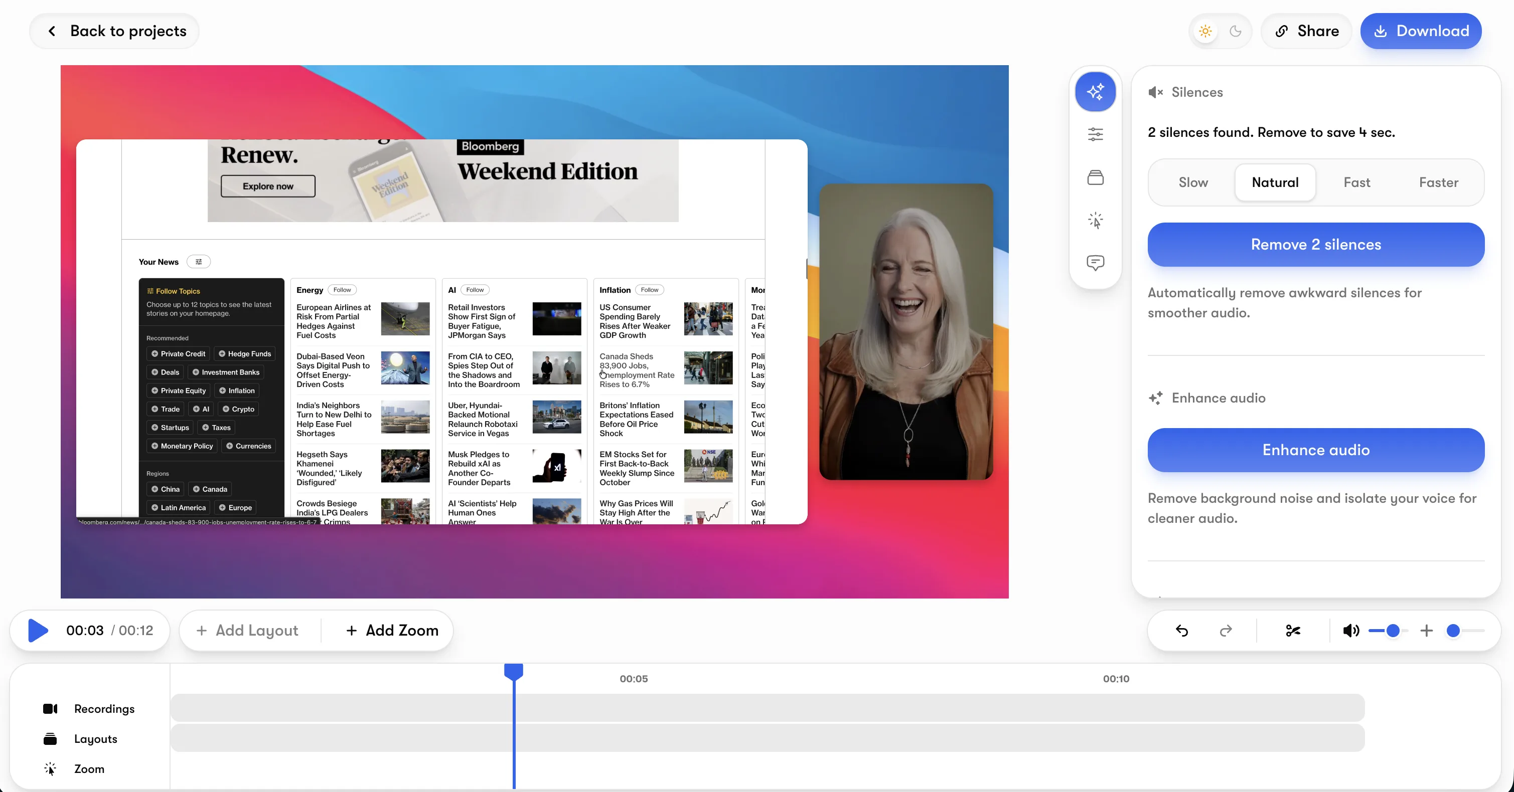This screenshot has width=1514, height=792.
Task: Click the 'Weekend Edition' banner in the preview
Action: pos(547,171)
